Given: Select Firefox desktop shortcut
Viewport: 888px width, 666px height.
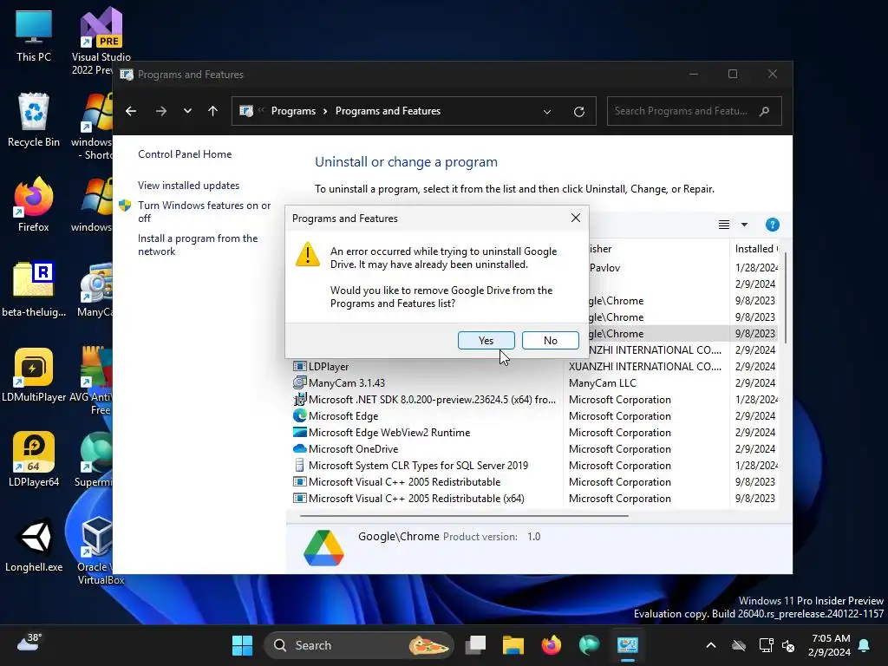Looking at the screenshot, I should click(x=34, y=204).
